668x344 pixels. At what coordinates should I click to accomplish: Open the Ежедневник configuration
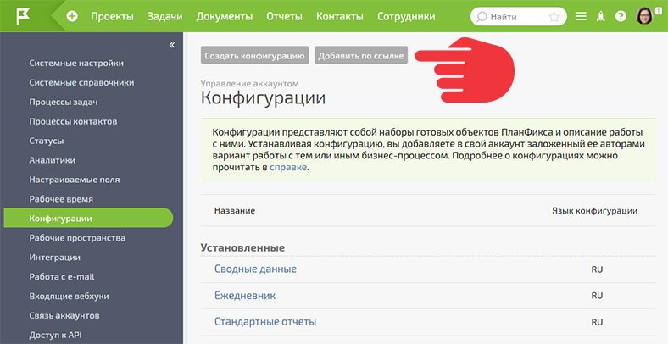tap(245, 296)
